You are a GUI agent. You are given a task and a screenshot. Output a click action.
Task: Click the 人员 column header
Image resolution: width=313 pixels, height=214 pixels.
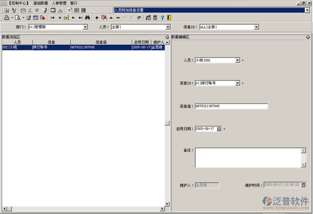click(17, 42)
